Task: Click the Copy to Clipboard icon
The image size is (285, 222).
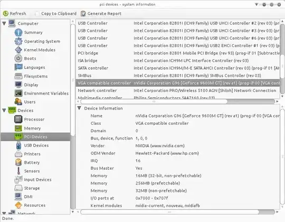Action: coord(37,13)
